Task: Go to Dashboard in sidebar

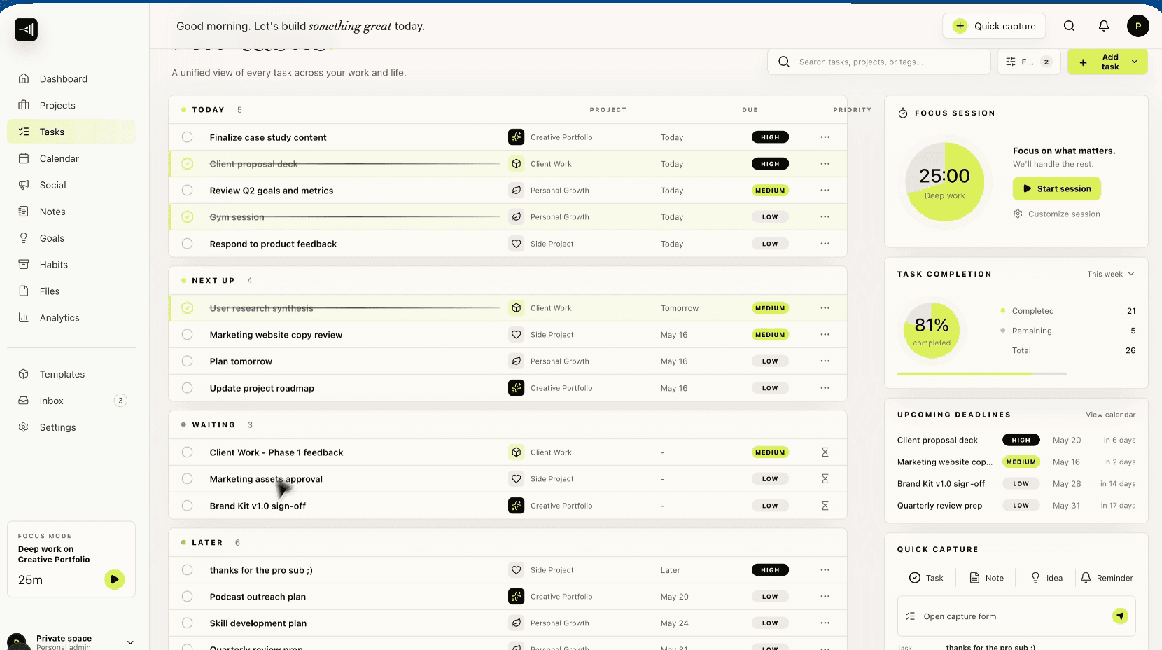Action: tap(71, 79)
